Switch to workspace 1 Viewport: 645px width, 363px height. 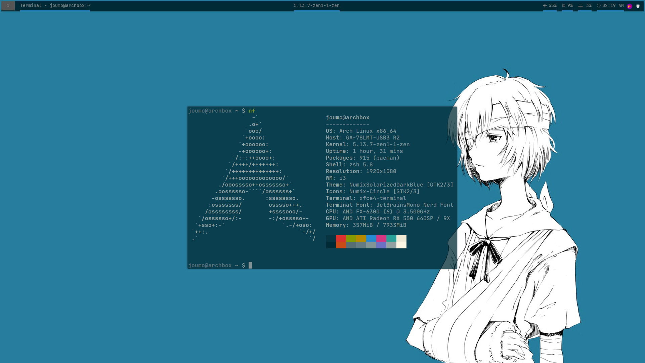click(8, 6)
